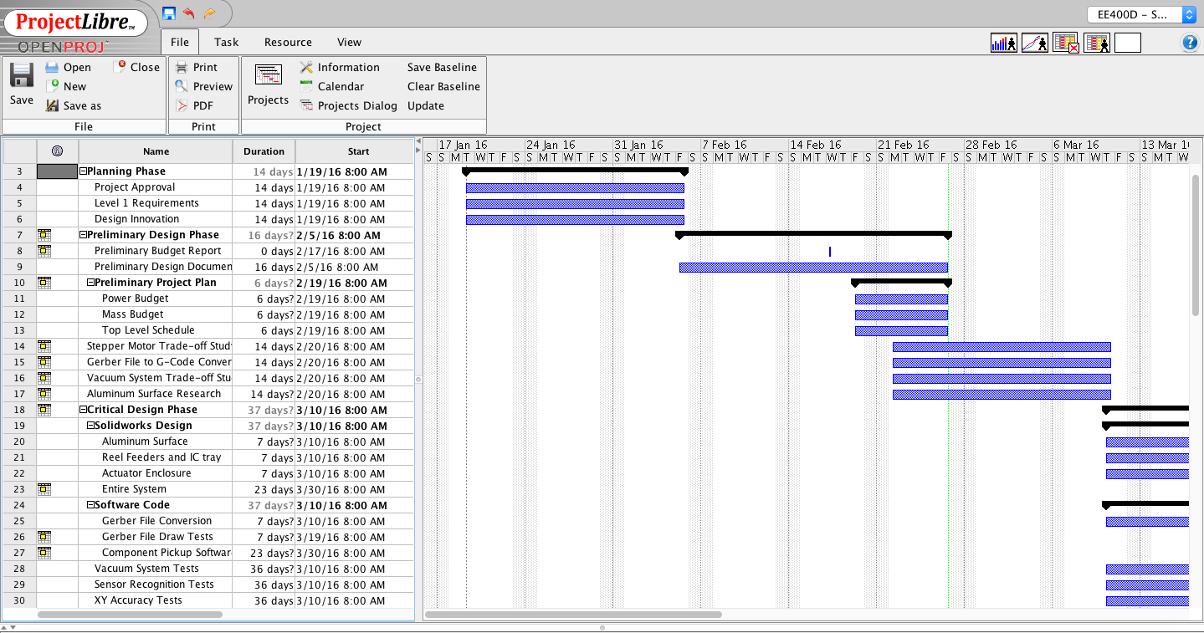Click Clear Baseline
Image resolution: width=1204 pixels, height=633 pixels.
click(x=443, y=86)
